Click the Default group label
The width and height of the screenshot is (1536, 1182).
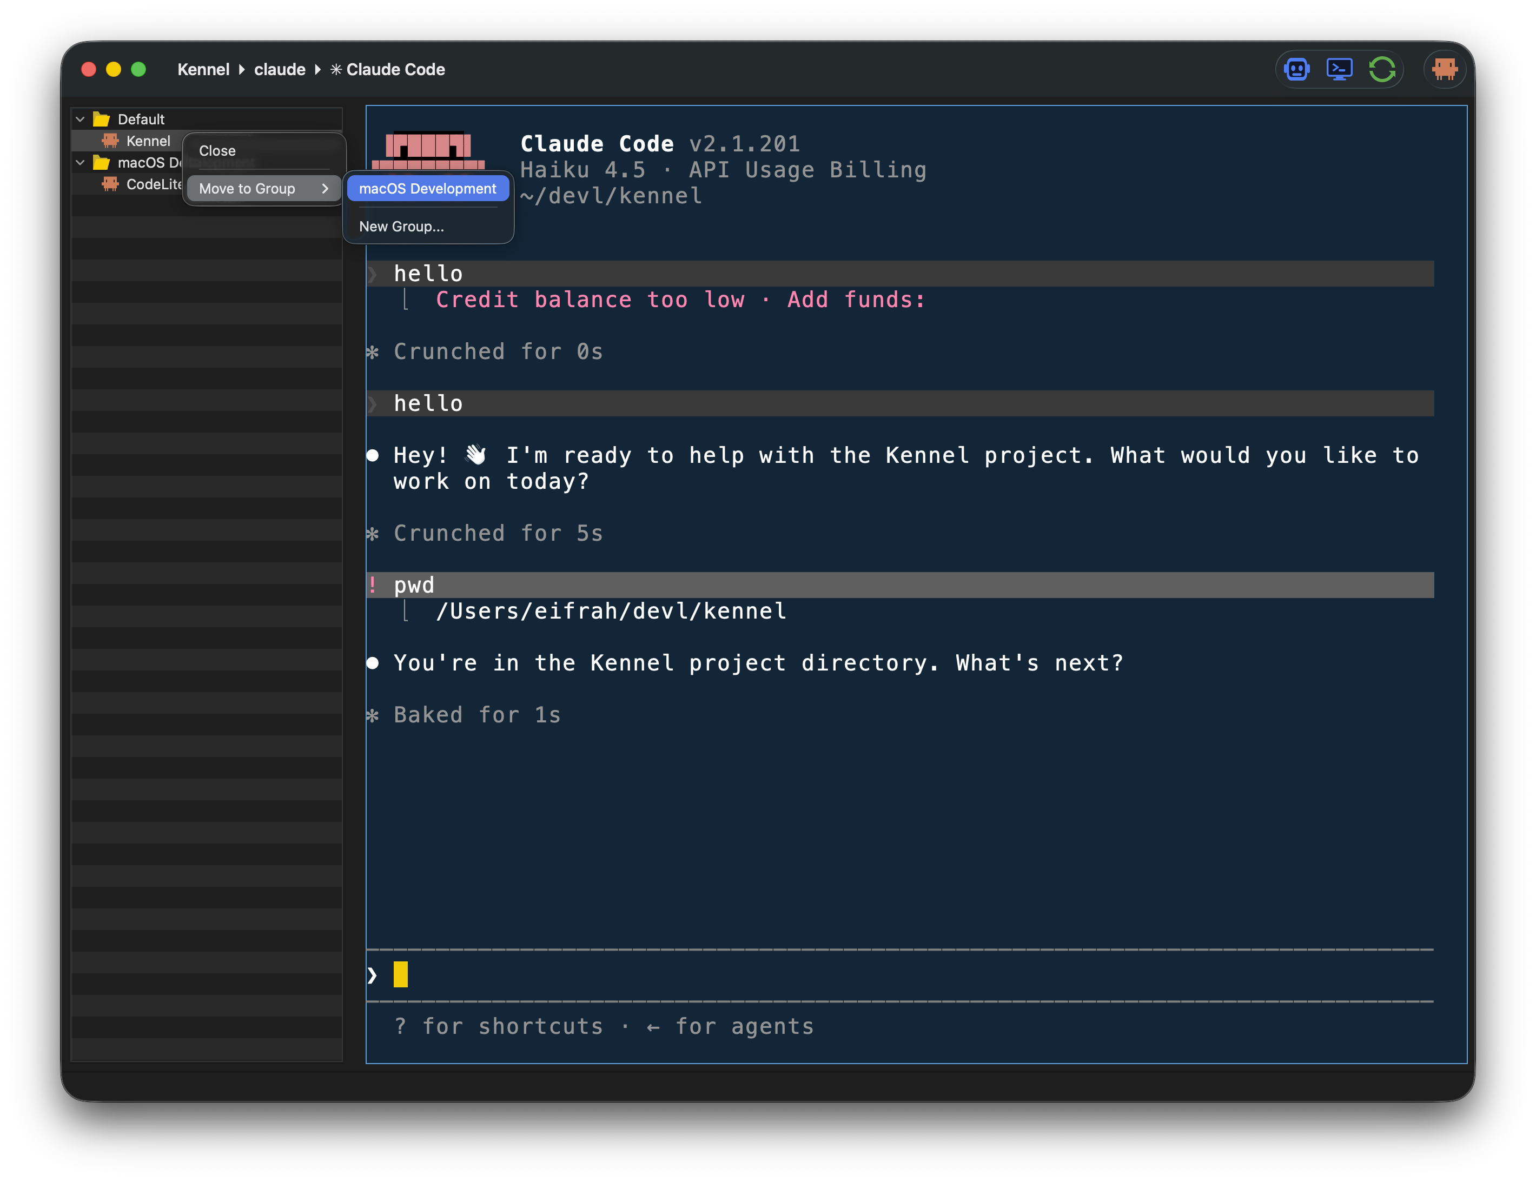pyautogui.click(x=141, y=119)
